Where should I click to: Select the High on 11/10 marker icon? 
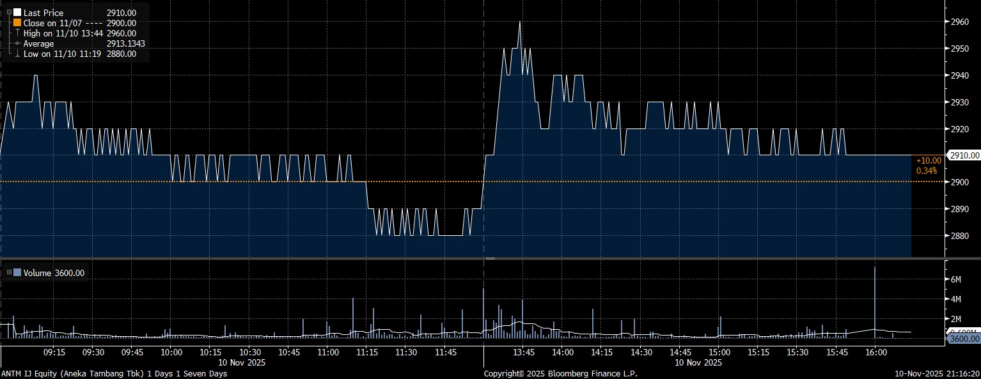17,33
